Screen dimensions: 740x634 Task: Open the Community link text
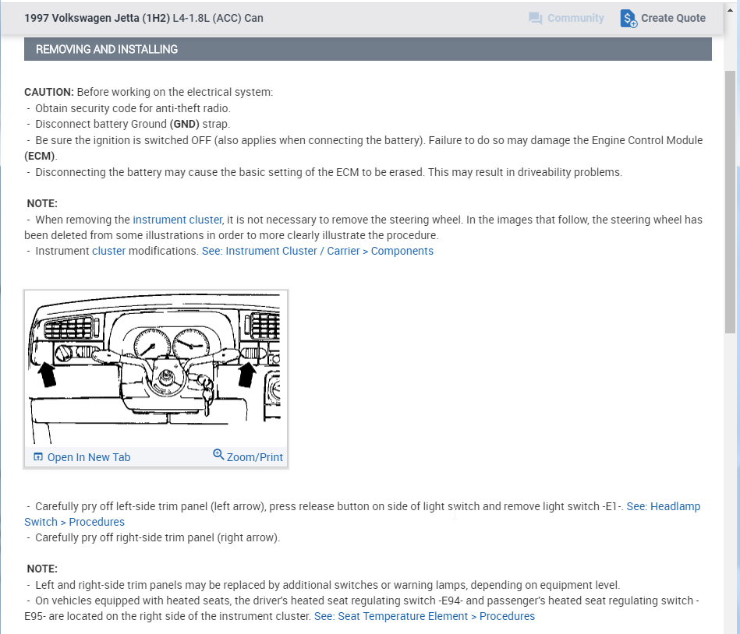[575, 18]
